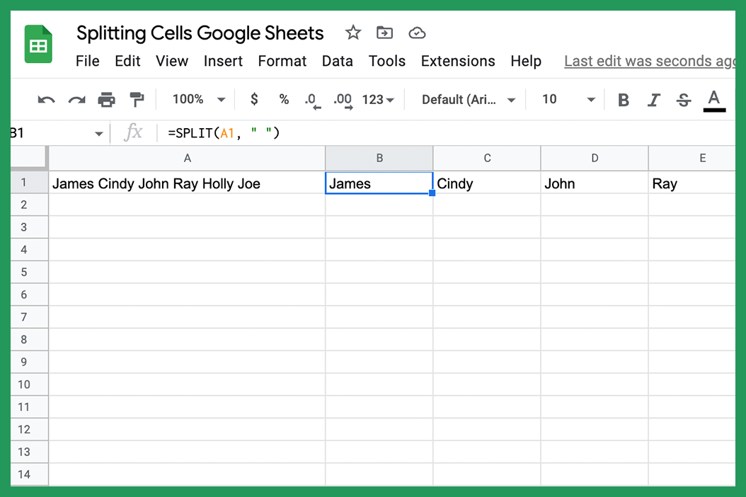Apply strikethrough formatting
Viewport: 746px width, 497px height.
pyautogui.click(x=682, y=100)
